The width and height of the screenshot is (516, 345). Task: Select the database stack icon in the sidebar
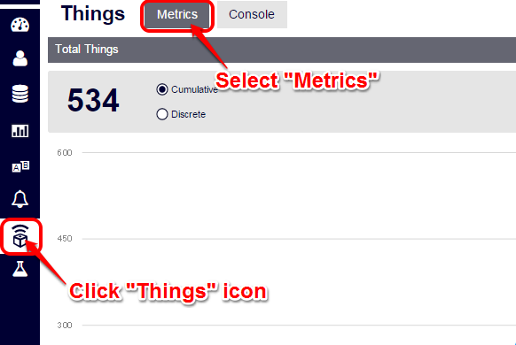pyautogui.click(x=20, y=94)
